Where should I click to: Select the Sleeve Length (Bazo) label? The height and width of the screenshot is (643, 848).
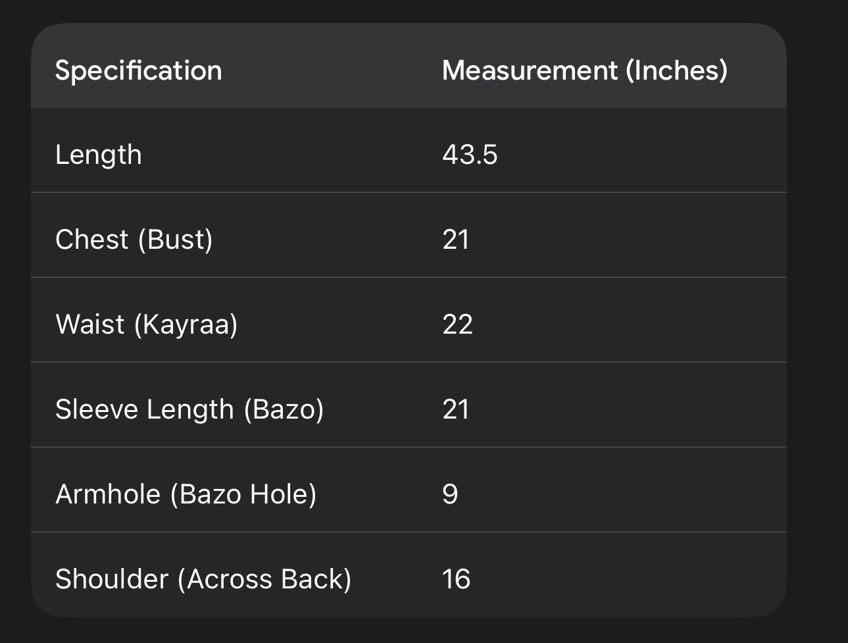[x=189, y=409]
